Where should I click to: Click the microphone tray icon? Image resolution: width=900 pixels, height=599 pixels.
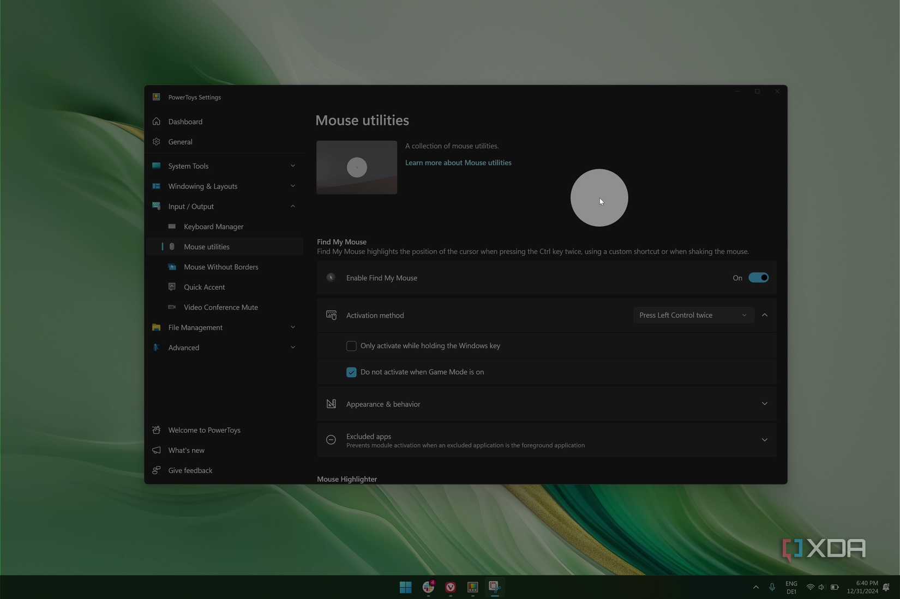point(772,587)
